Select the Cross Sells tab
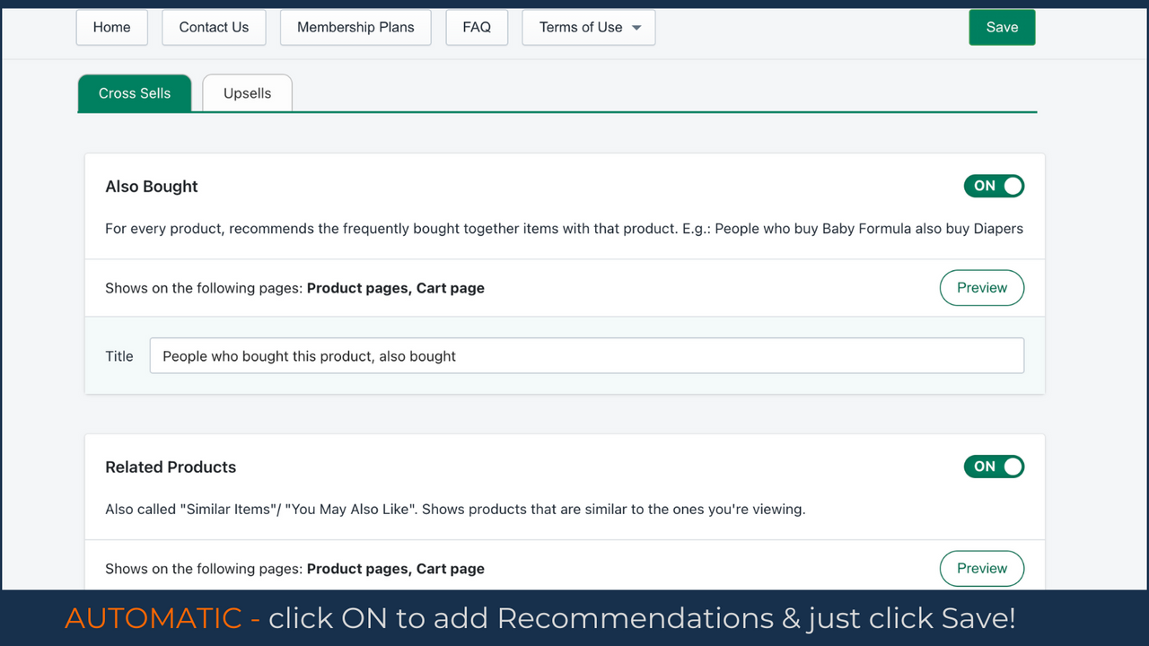Viewport: 1149px width, 646px height. pos(135,93)
